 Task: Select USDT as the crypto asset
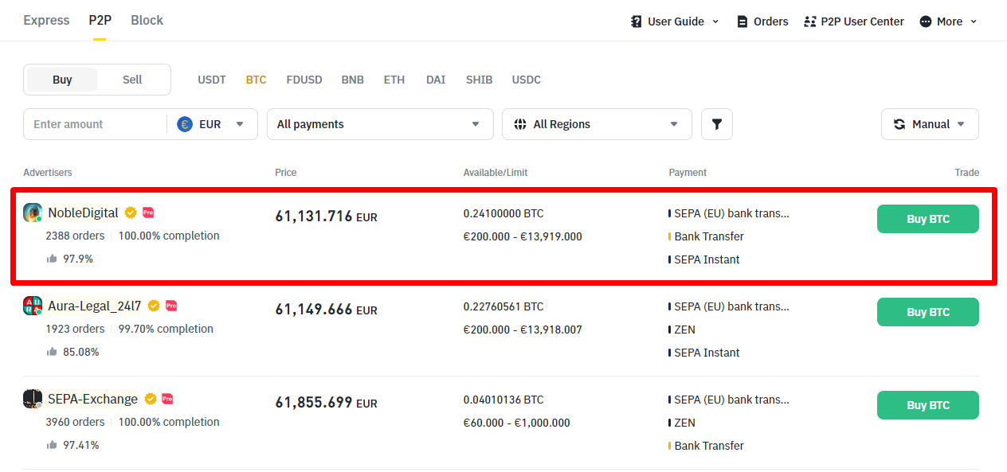click(x=212, y=80)
